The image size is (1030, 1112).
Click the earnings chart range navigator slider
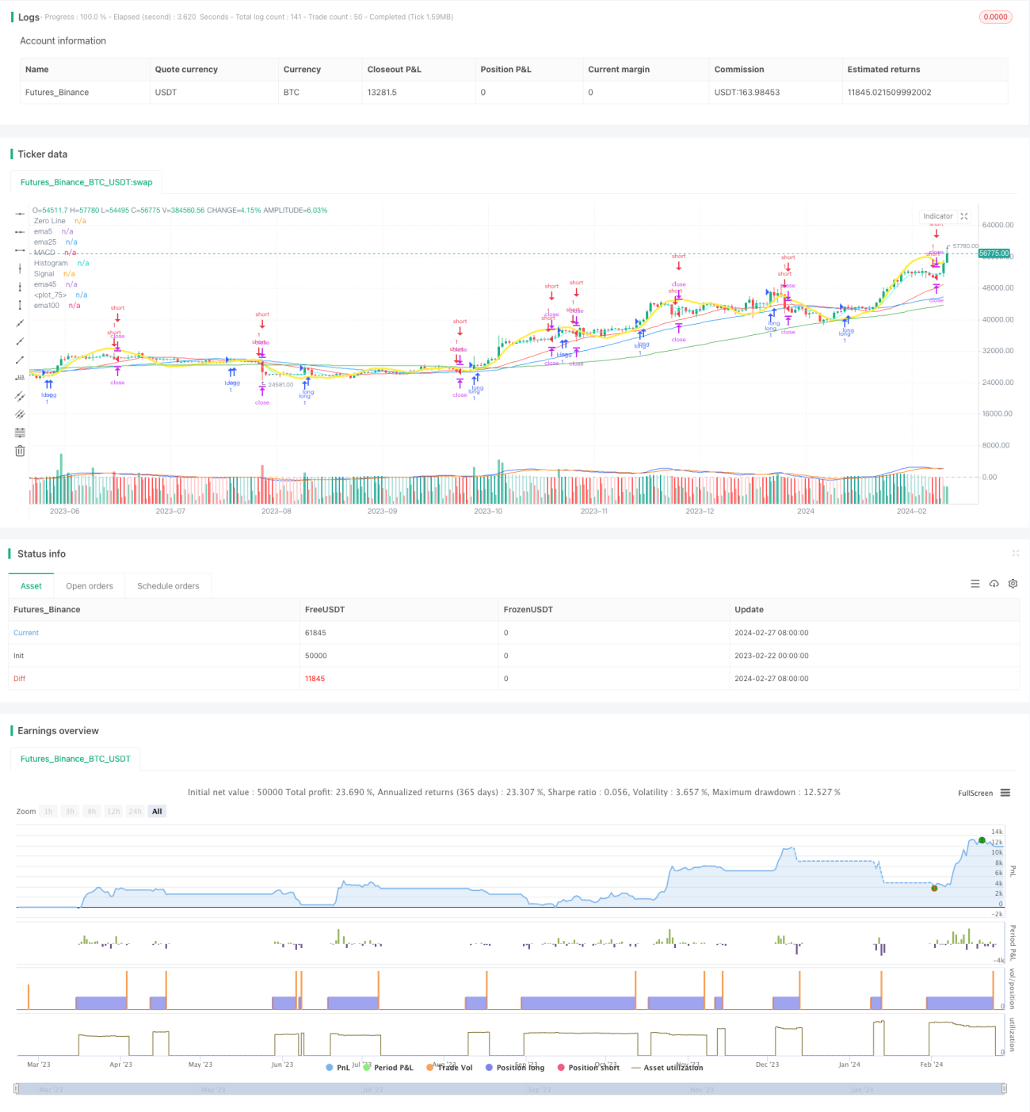tap(510, 1089)
